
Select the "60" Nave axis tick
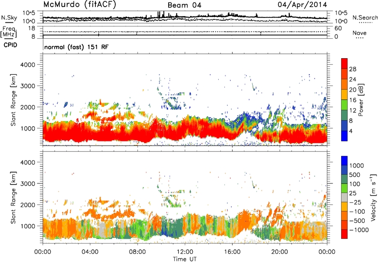pyautogui.click(x=338, y=28)
